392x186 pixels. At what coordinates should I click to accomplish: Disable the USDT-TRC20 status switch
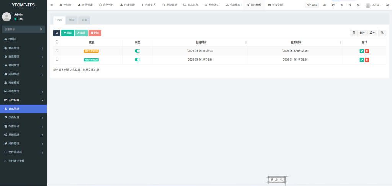tap(137, 60)
